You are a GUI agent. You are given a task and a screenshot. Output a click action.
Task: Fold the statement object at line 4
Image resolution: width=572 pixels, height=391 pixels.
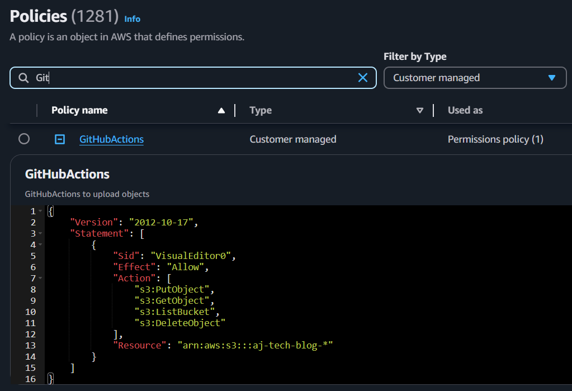coord(41,245)
